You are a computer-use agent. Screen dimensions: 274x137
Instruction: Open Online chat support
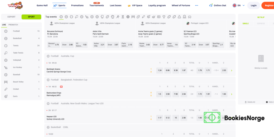[218, 5]
